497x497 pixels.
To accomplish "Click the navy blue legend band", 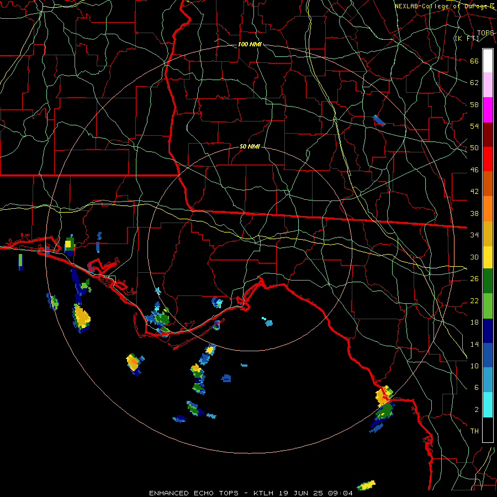I will click(488, 331).
